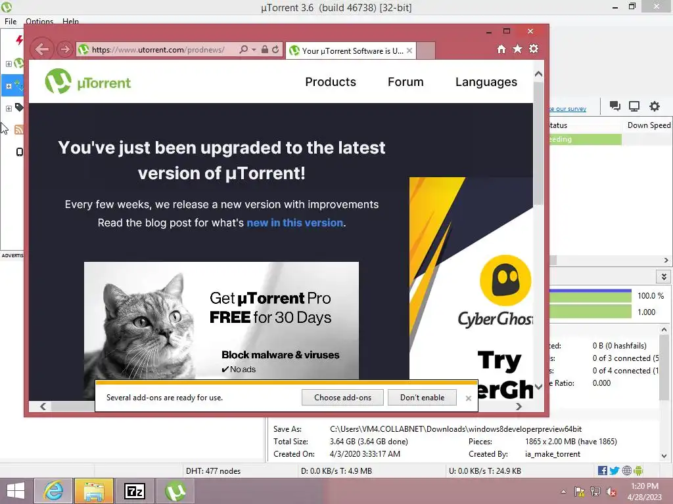Open the Languages menu on webpage
The width and height of the screenshot is (673, 504).
click(x=486, y=82)
